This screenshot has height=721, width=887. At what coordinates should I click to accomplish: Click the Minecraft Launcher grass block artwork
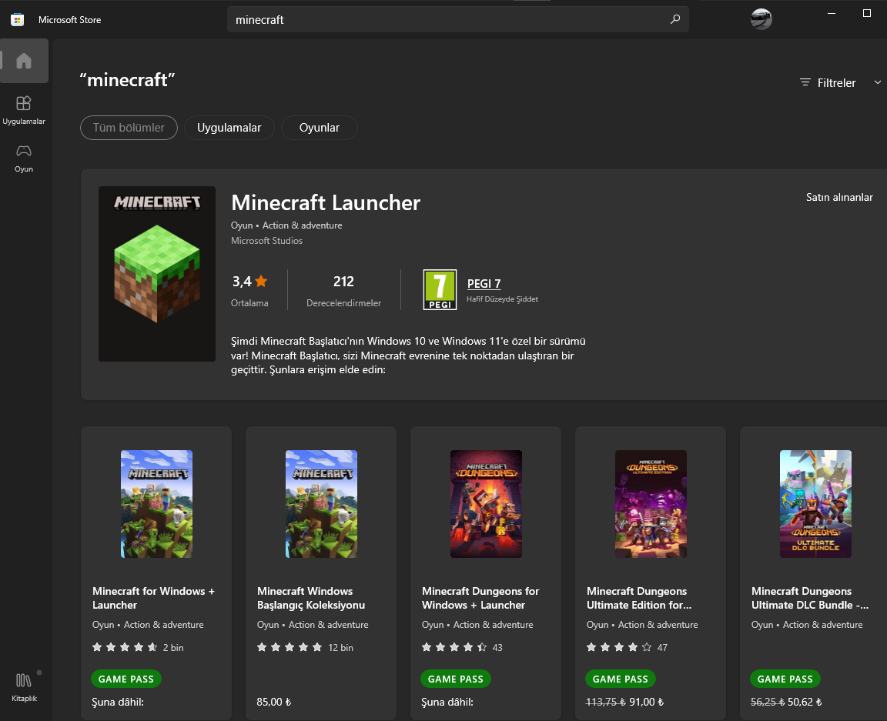click(x=157, y=274)
